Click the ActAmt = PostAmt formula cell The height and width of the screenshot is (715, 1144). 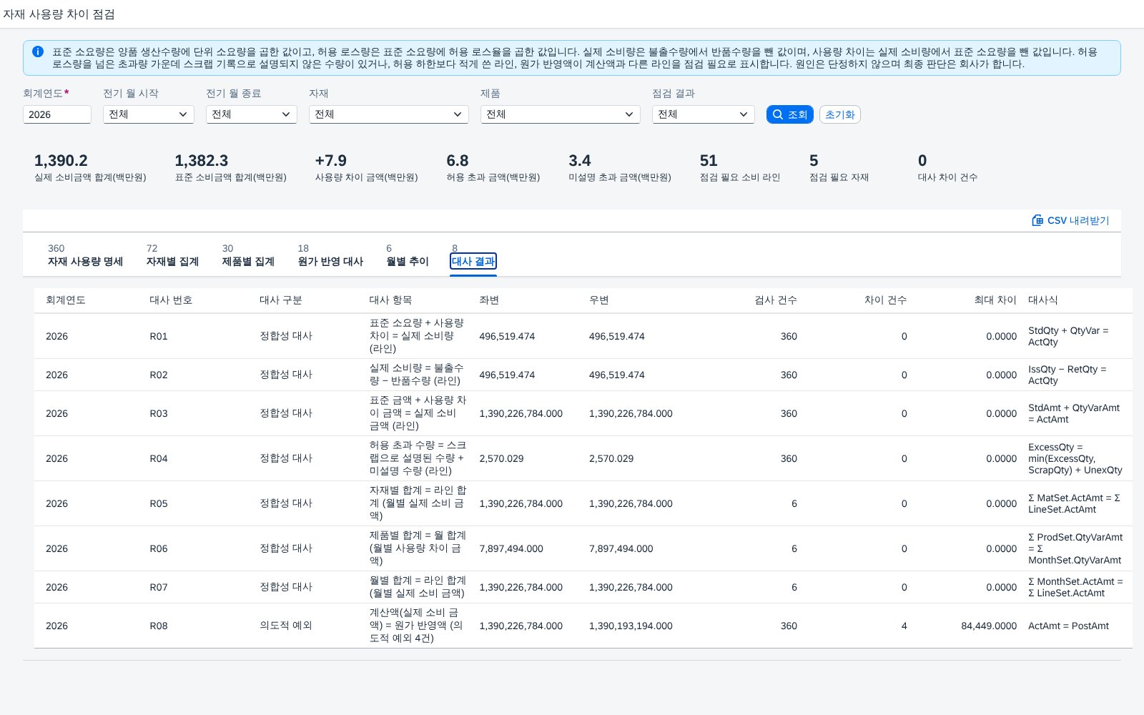pyautogui.click(x=1068, y=626)
